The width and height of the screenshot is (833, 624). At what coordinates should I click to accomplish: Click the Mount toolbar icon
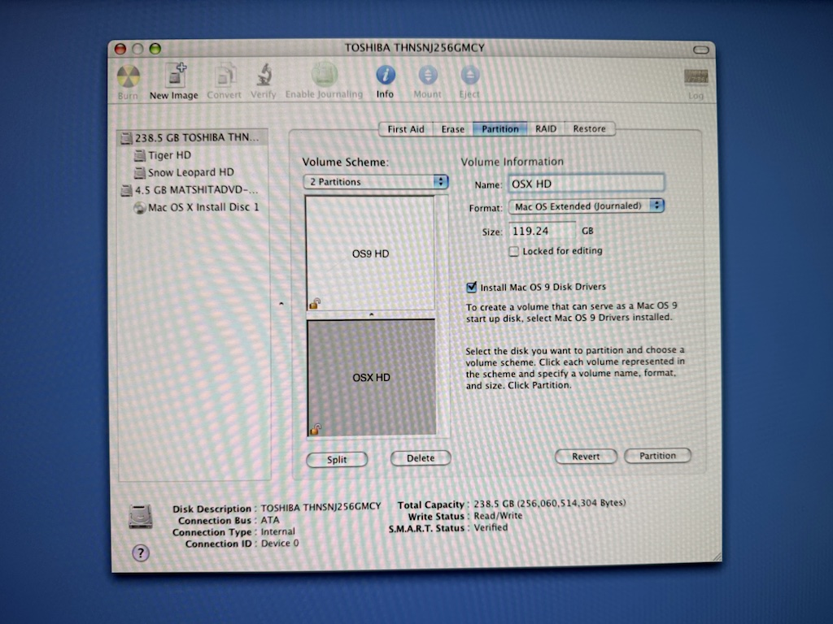click(x=428, y=75)
